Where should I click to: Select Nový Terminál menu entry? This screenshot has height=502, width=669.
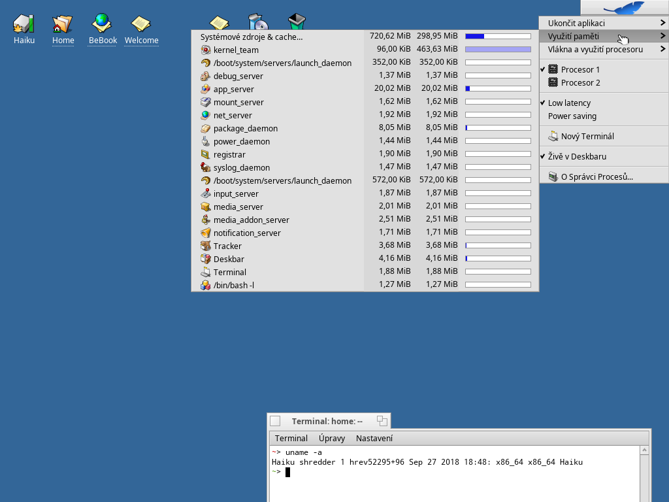click(604, 136)
